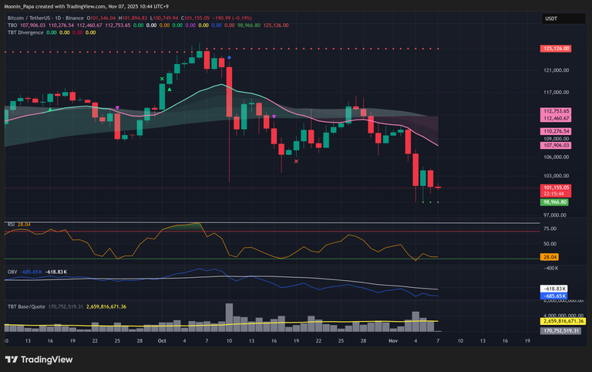
Task: Select the OBV indicator legend label
Action: coord(11,272)
